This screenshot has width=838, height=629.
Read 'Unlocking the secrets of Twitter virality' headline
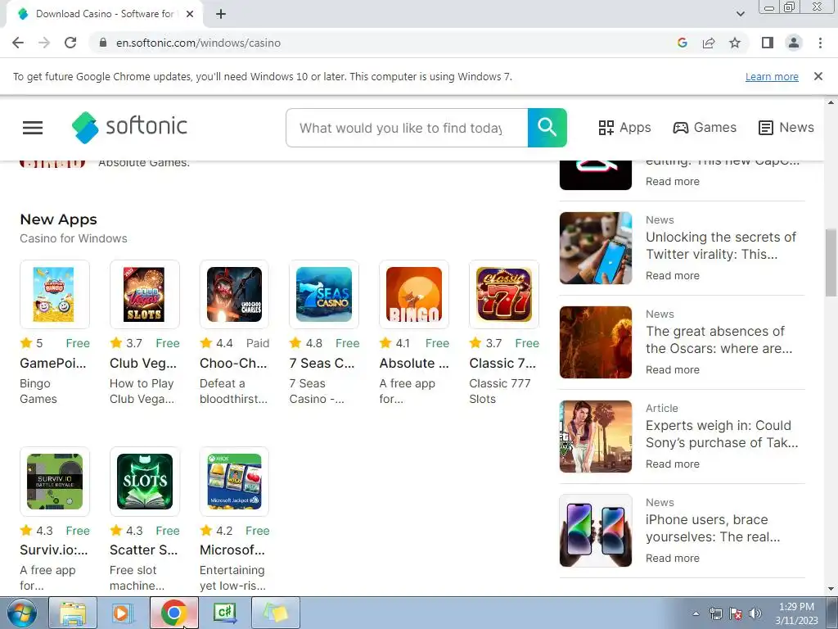tap(720, 246)
